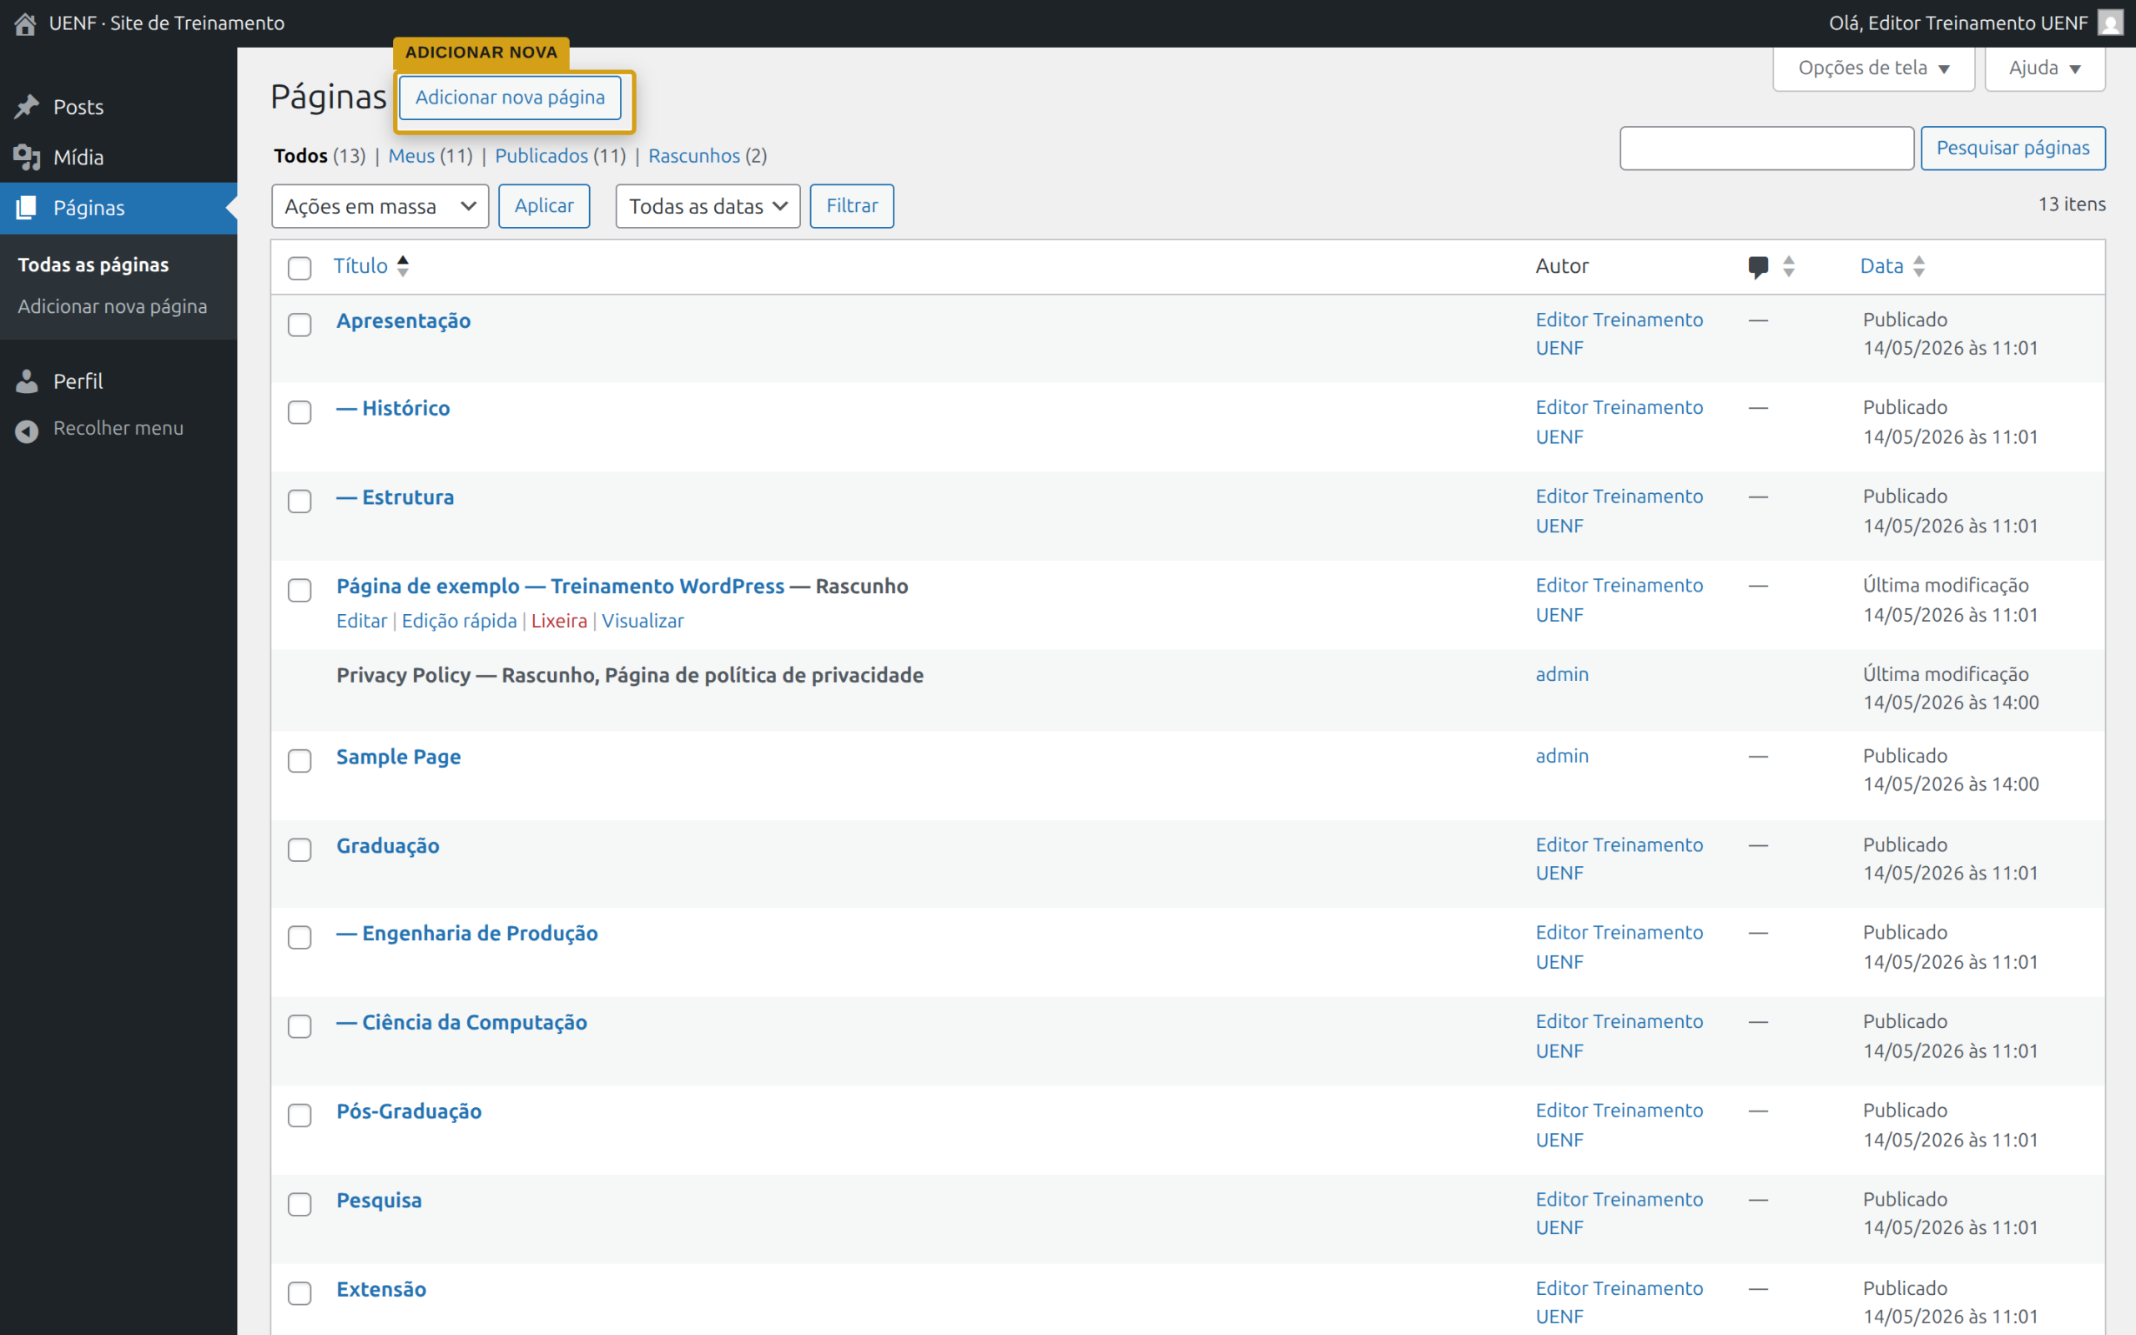Click the Páginas sidebar icon
Image resolution: width=2136 pixels, height=1335 pixels.
pyautogui.click(x=27, y=208)
